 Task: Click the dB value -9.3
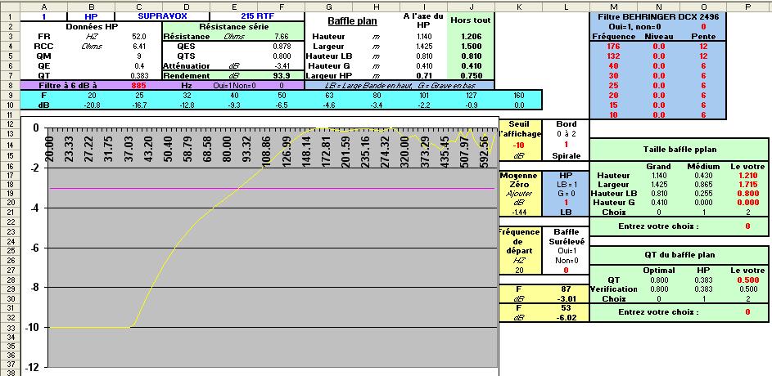(x=233, y=105)
